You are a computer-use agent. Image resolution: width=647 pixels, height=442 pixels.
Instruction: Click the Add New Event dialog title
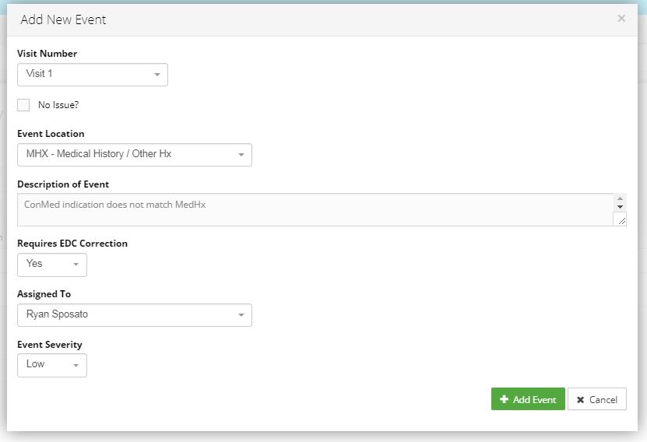point(63,19)
